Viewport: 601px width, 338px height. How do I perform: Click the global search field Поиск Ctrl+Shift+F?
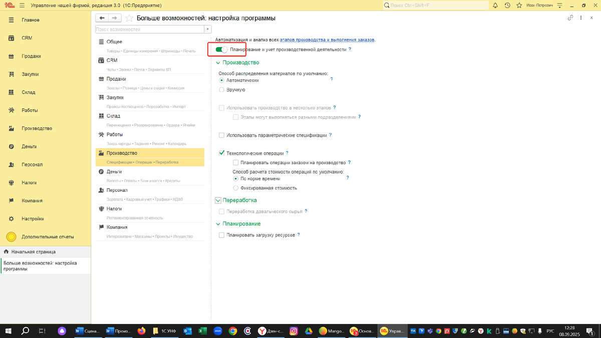coord(435,6)
